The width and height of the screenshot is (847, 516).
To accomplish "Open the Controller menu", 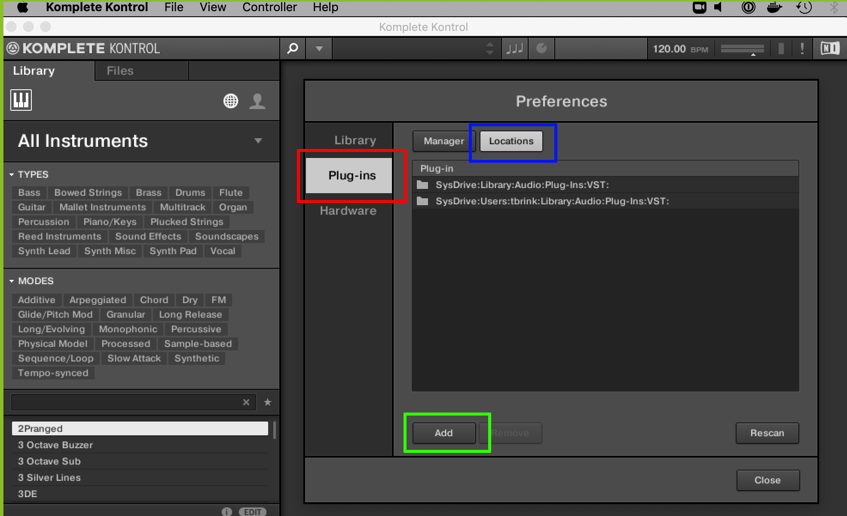I will point(269,7).
